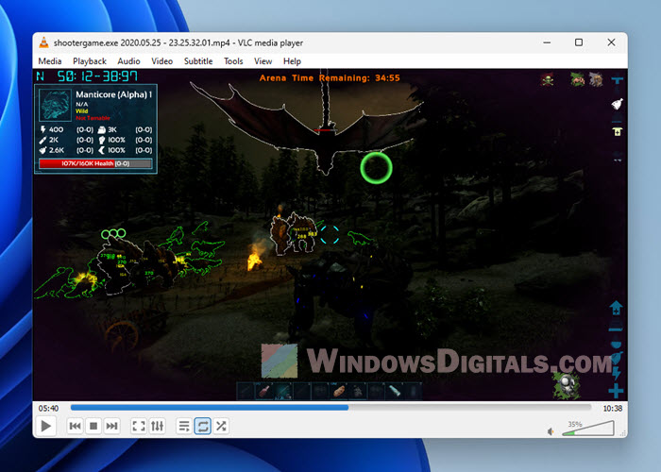Open the Tools menu

[x=233, y=61]
